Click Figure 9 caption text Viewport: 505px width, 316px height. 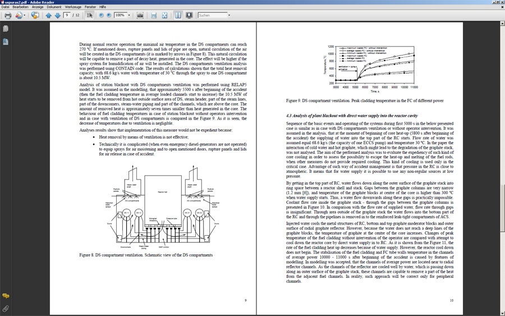tap(365, 100)
